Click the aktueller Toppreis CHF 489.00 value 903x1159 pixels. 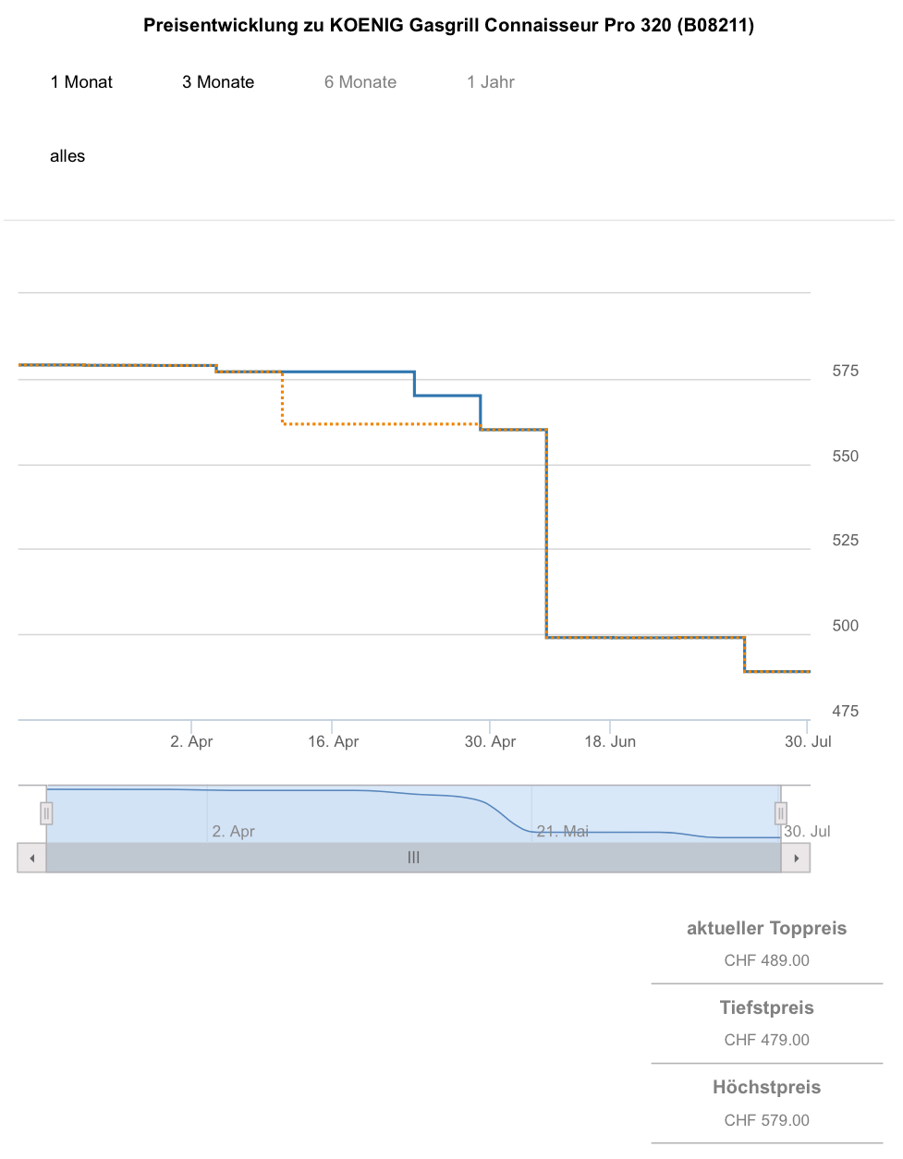click(766, 960)
